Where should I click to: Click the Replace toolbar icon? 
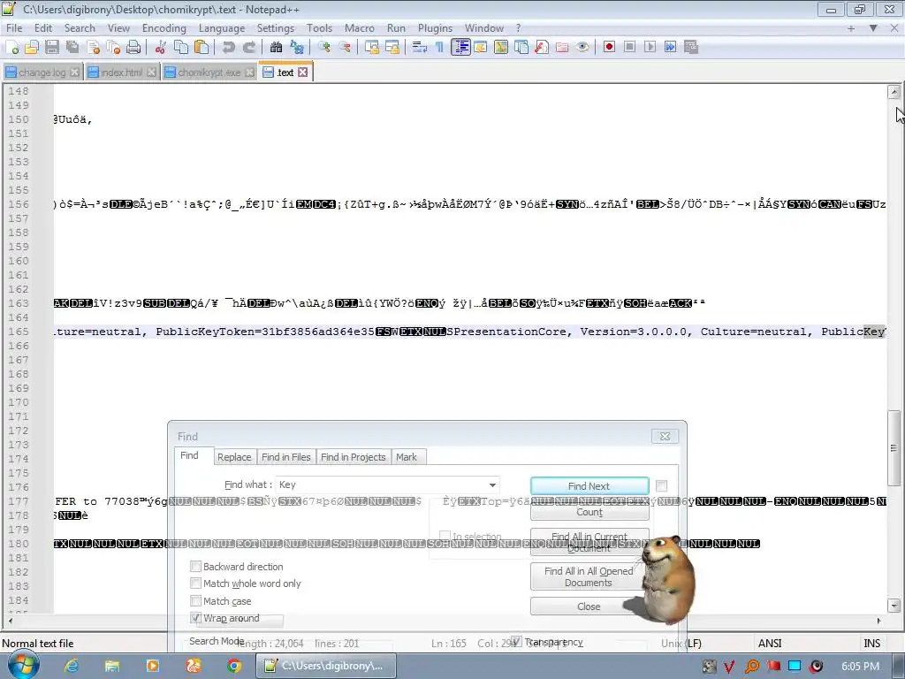pyautogui.click(x=297, y=48)
